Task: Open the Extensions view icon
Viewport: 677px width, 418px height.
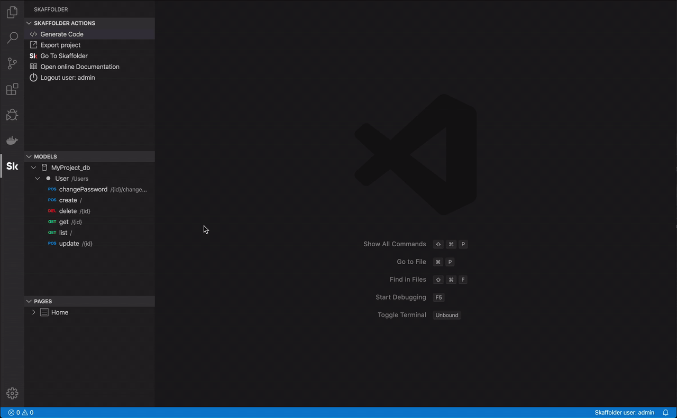Action: 12,89
